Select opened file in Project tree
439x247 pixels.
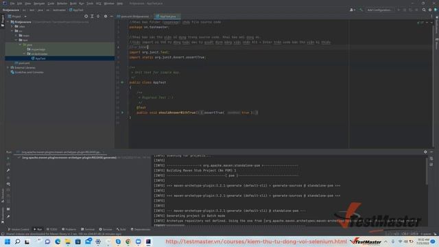[x=86, y=16]
